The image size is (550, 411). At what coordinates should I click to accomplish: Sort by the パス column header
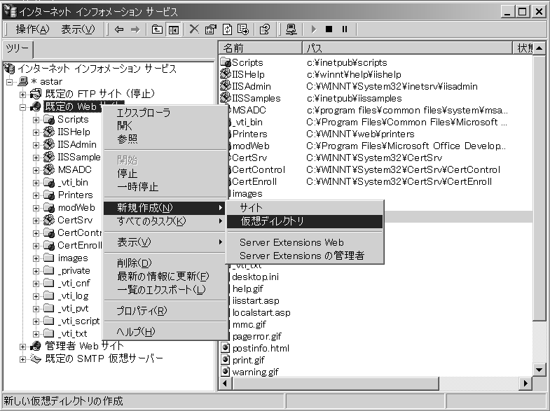[408, 48]
